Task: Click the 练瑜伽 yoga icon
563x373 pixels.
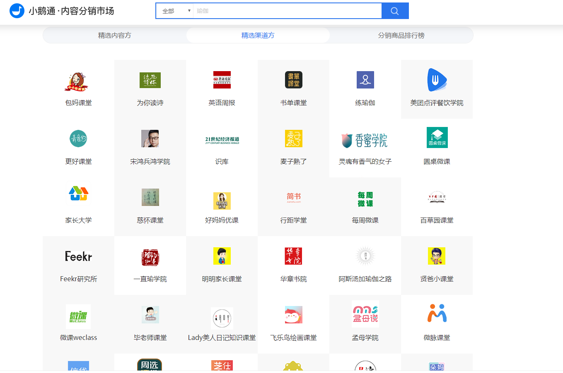Action: coord(365,80)
